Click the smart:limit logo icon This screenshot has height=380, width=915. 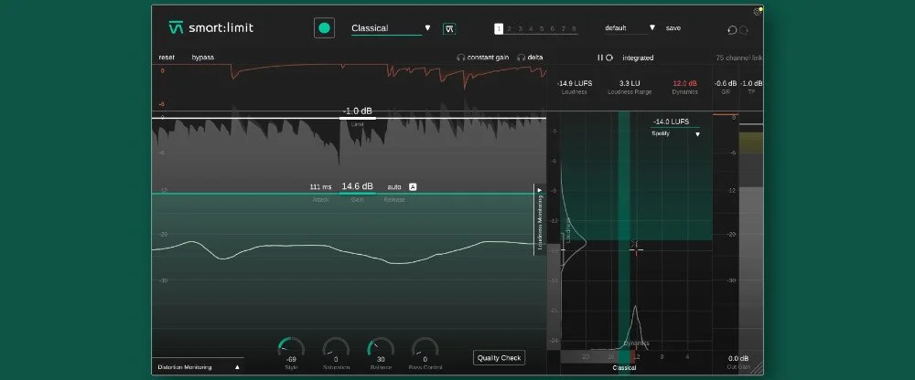176,27
